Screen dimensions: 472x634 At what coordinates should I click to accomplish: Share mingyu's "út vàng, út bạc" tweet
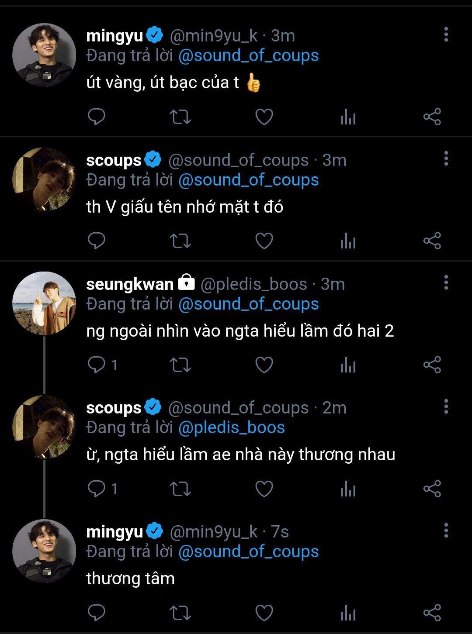pos(432,117)
